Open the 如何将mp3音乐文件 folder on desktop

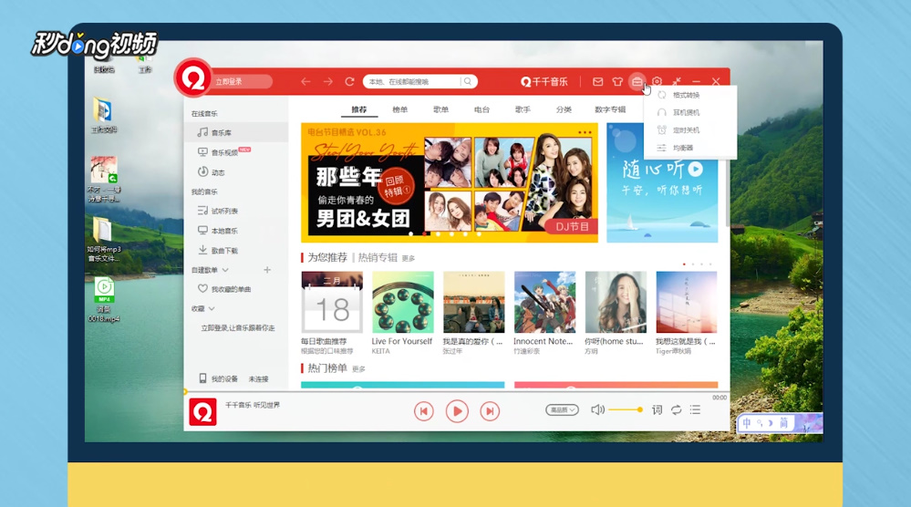104,239
